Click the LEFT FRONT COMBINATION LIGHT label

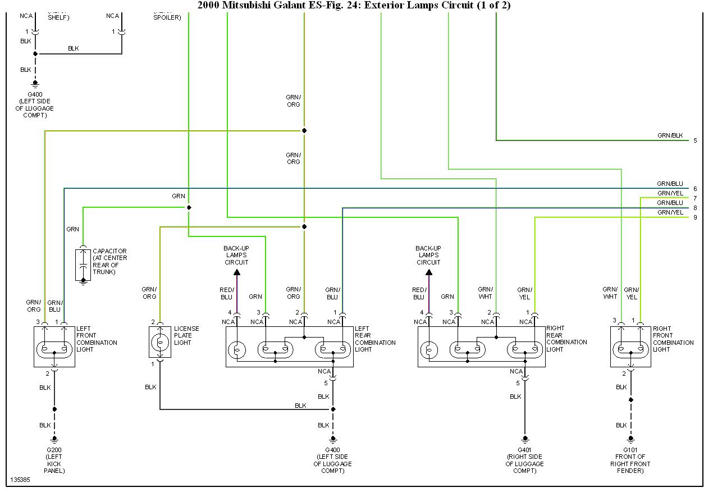tap(97, 339)
